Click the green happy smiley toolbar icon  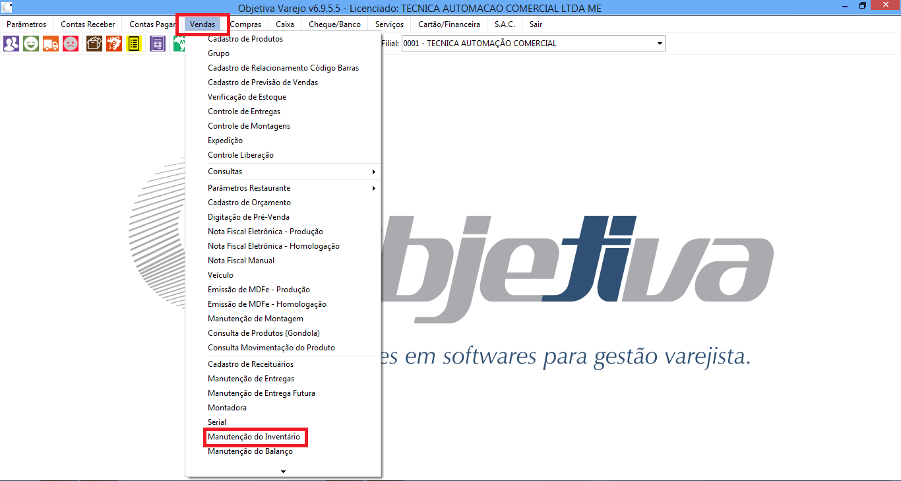[x=31, y=44]
